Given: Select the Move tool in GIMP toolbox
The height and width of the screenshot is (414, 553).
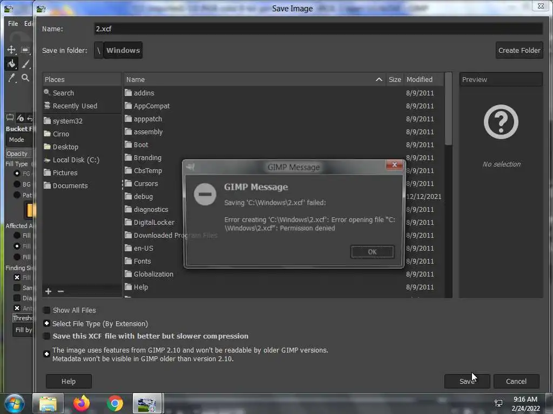Looking at the screenshot, I should coord(11,50).
